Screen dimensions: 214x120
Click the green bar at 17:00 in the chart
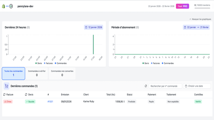(93, 45)
